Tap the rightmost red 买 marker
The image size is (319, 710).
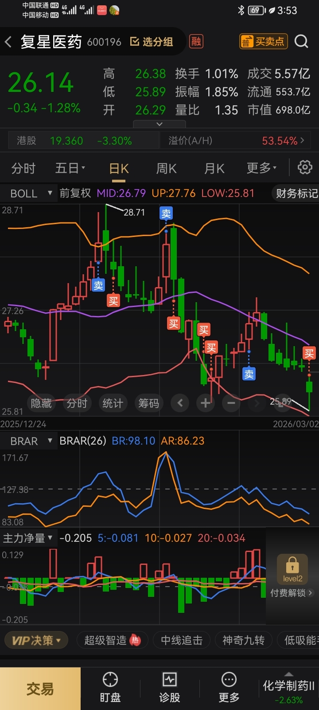[x=309, y=353]
